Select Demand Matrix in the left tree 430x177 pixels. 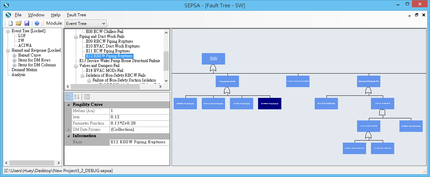click(24, 70)
